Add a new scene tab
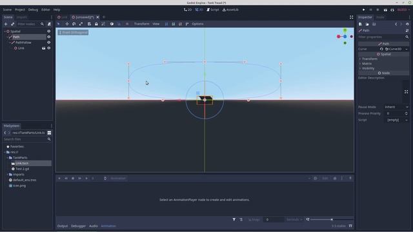Screen dimensions: 413x232 (104, 17)
